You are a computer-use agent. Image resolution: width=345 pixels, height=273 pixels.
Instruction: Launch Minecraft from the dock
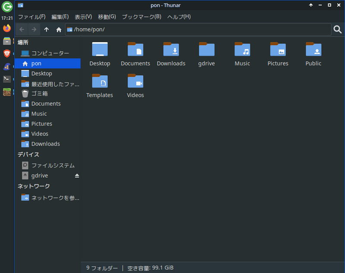[7, 92]
